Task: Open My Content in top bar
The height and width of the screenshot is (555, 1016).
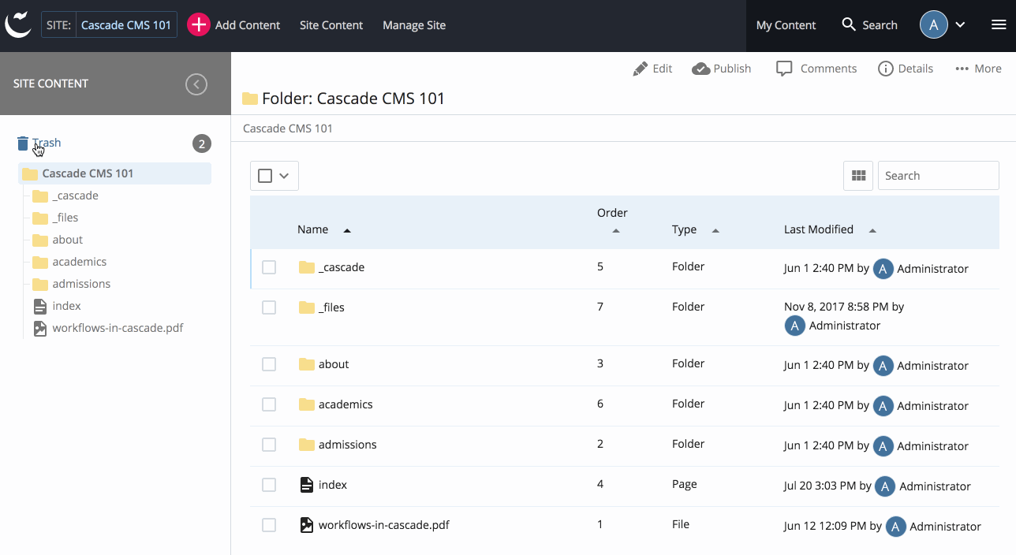Action: (786, 25)
